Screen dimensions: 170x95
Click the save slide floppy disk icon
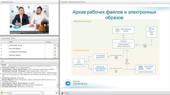(x=62, y=93)
